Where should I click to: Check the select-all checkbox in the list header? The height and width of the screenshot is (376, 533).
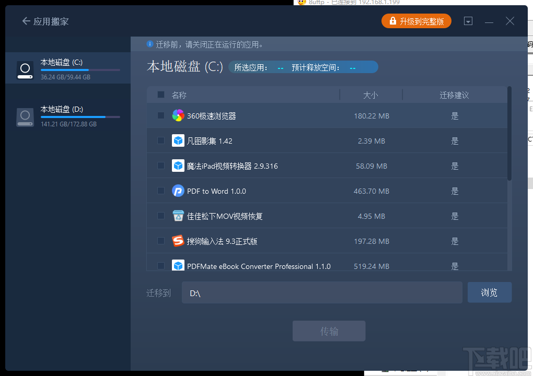coord(160,95)
